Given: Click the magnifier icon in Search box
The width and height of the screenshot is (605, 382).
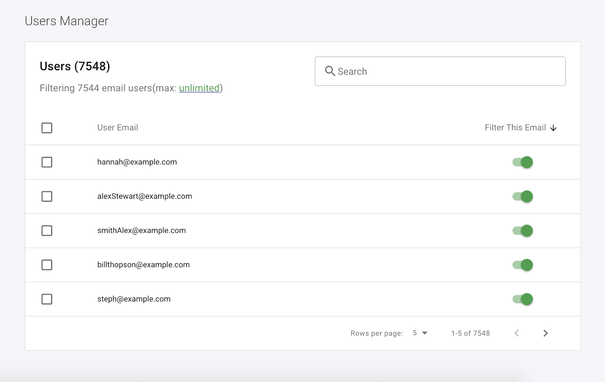Looking at the screenshot, I should [330, 71].
